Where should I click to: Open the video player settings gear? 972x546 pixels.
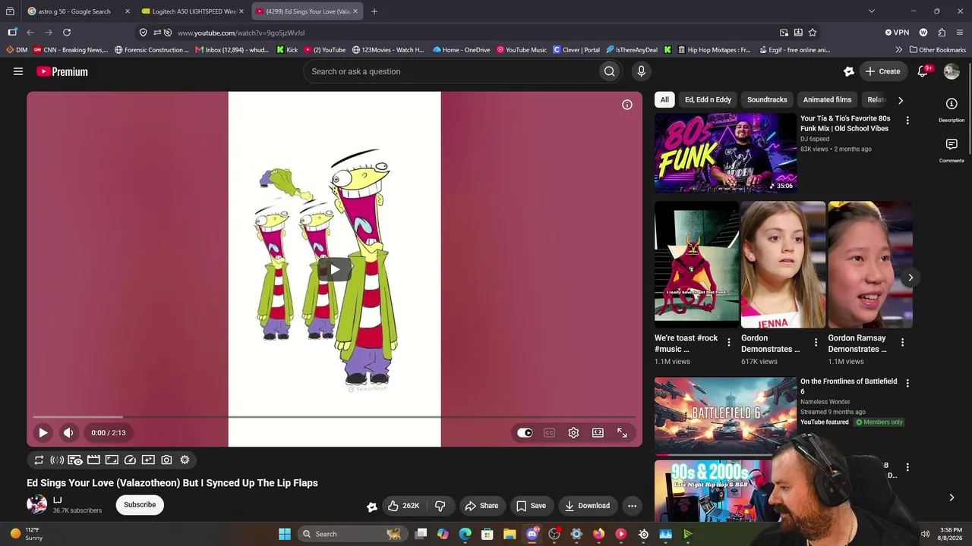(x=573, y=433)
